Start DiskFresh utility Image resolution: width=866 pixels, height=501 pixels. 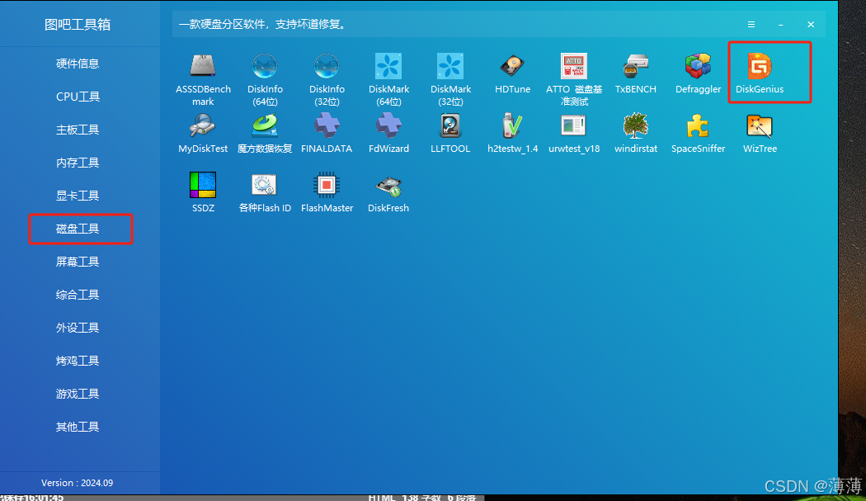(388, 192)
